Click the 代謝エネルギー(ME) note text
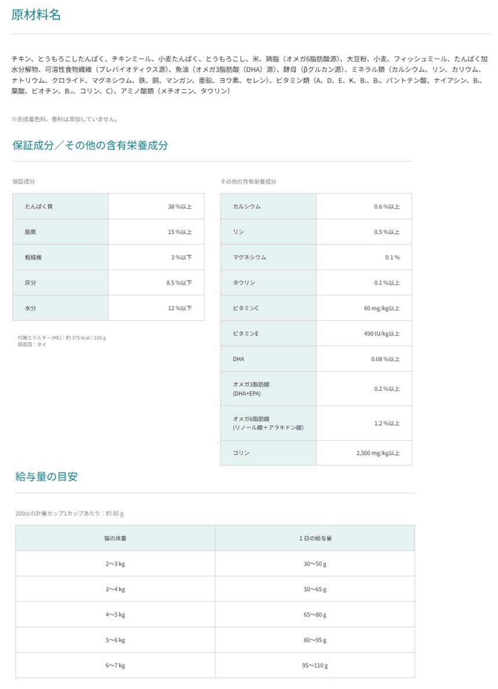This screenshot has height=689, width=498. click(x=61, y=338)
